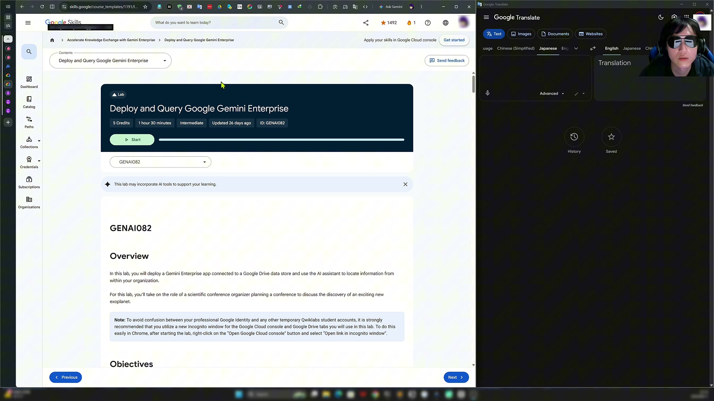Select the Documents tab in Translate
This screenshot has height=401, width=714.
coord(555,34)
